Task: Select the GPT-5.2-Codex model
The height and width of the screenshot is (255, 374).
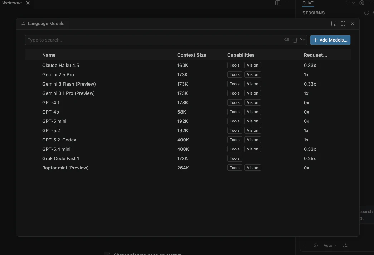Action: (x=188, y=140)
